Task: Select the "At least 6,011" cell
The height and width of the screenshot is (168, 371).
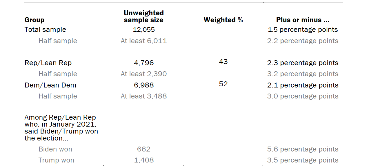Action: (x=144, y=41)
